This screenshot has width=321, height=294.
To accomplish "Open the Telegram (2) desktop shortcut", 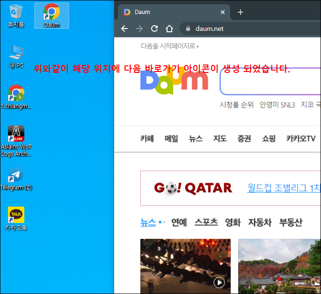I will pos(16,179).
